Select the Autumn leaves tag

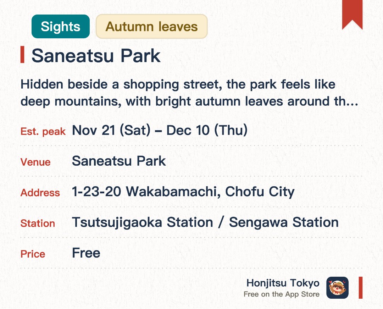[151, 26]
